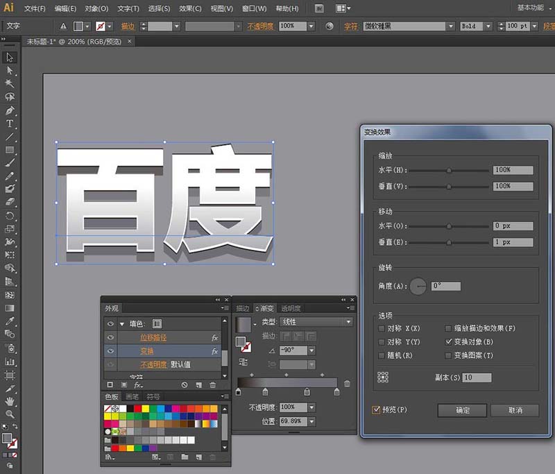This screenshot has height=474, width=555.
Task: Toggle visibility of offset path effect
Action: (x=110, y=337)
